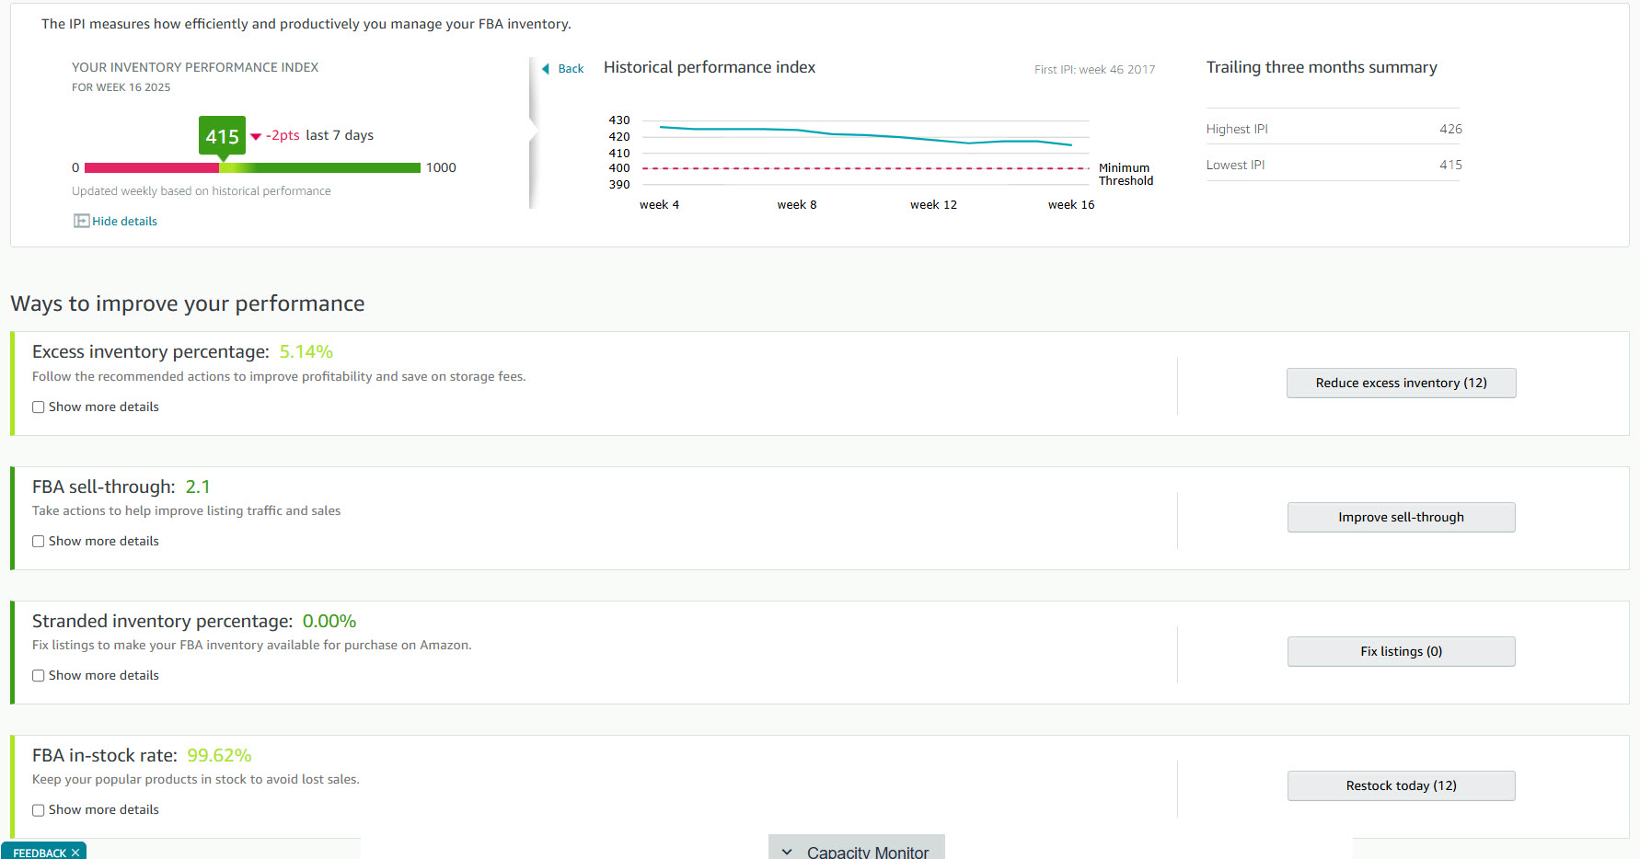Click the Back arrow beside Historical performance index

pos(546,69)
